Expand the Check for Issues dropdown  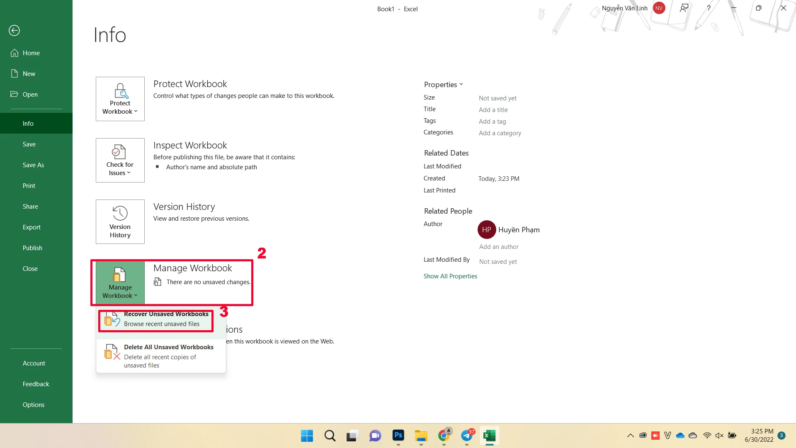[x=120, y=160]
